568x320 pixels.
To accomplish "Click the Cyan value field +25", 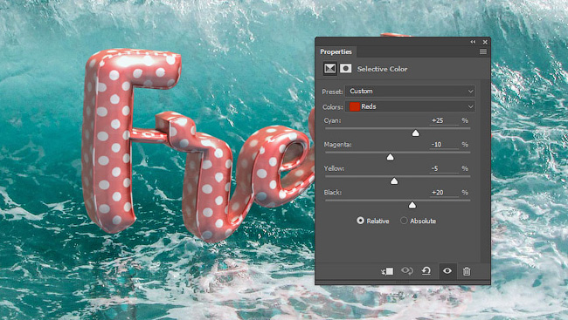I will [444, 121].
